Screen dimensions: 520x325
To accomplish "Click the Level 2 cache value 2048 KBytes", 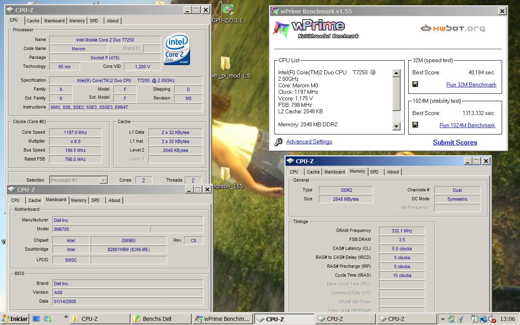I will pos(175,150).
